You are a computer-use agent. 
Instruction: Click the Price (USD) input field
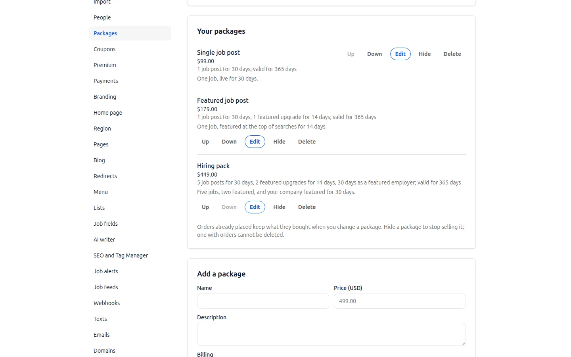point(400,301)
